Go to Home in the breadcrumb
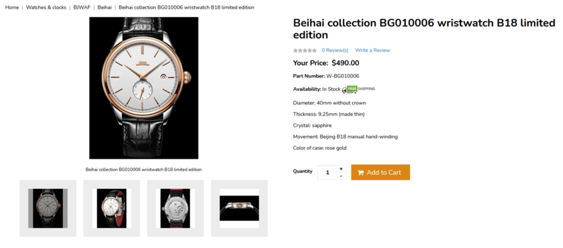 [12, 7]
